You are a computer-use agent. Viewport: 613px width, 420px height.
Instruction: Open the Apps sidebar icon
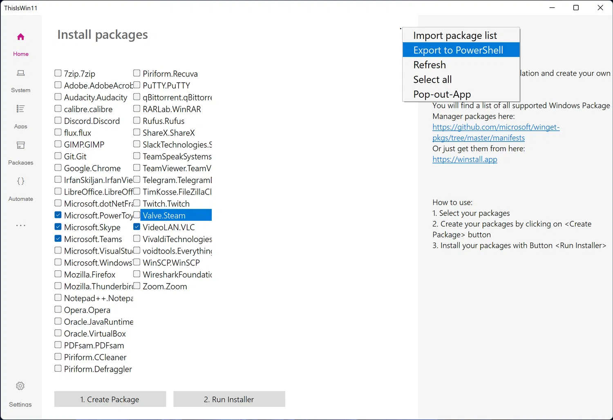point(21,109)
